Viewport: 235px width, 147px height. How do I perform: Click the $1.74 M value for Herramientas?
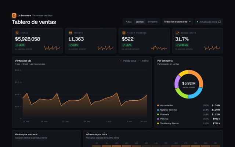(x=216, y=105)
